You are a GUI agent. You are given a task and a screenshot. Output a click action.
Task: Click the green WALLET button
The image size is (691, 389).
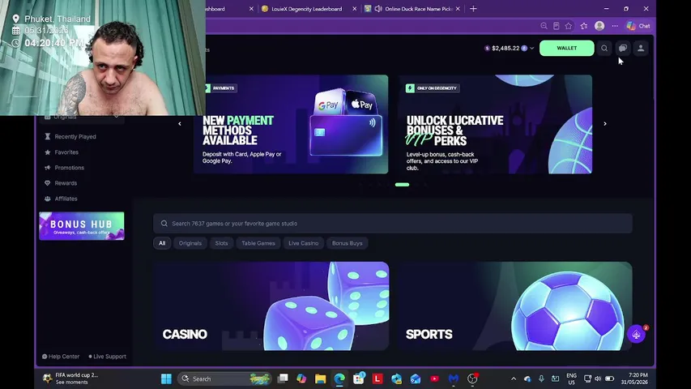(567, 48)
